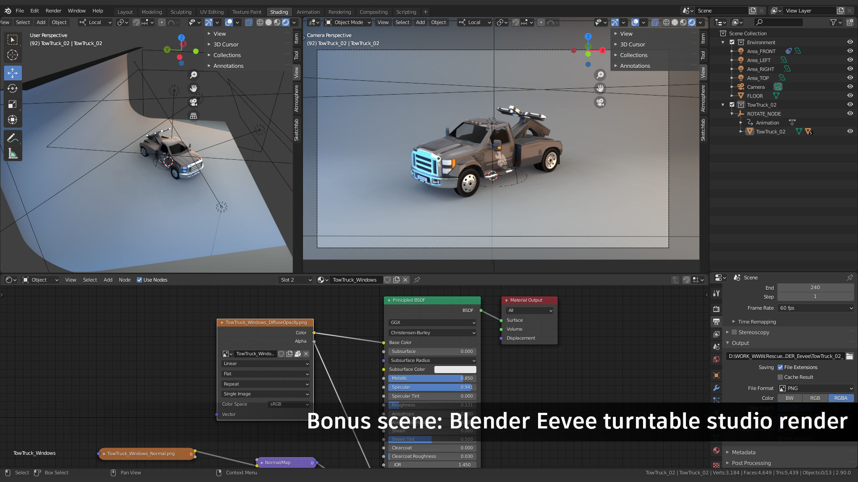Click the 3D cursor tool icon
The height and width of the screenshot is (482, 858).
[x=13, y=55]
